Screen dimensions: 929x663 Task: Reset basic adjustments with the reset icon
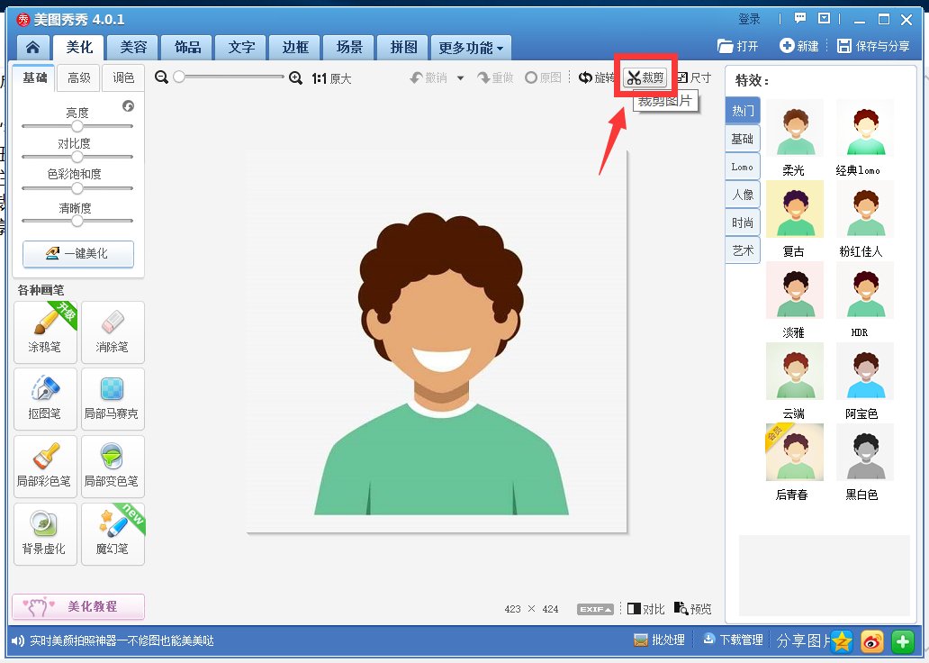128,106
